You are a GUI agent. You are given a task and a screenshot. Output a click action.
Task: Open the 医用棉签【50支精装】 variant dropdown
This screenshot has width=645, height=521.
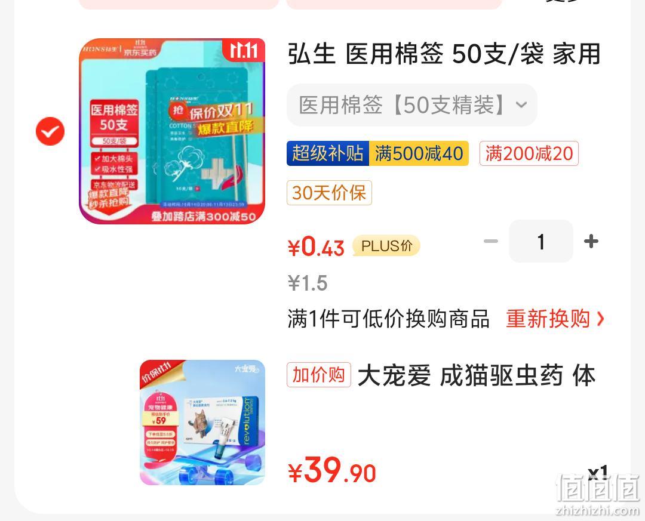(x=411, y=105)
